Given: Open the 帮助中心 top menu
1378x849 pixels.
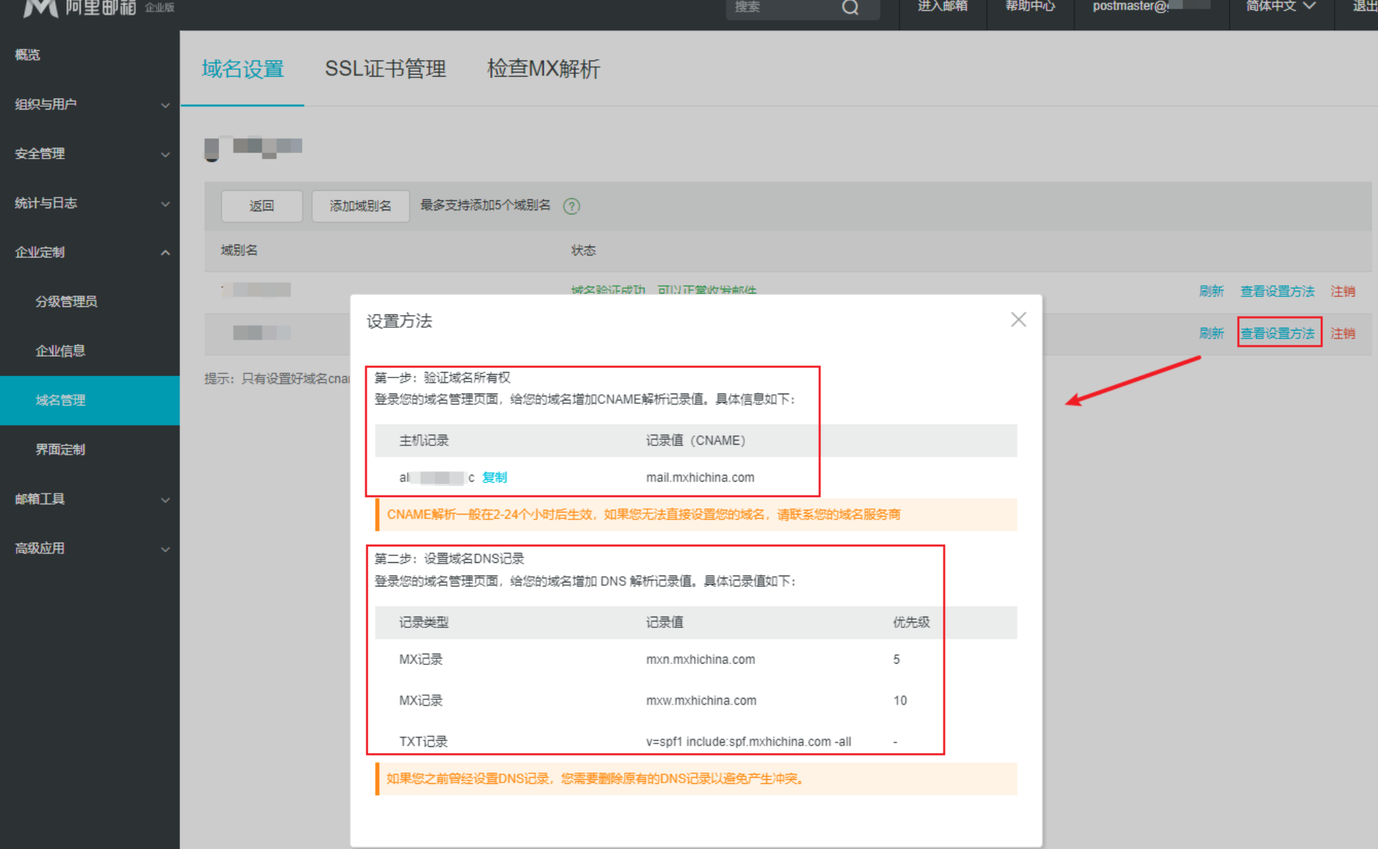Looking at the screenshot, I should [x=1030, y=7].
